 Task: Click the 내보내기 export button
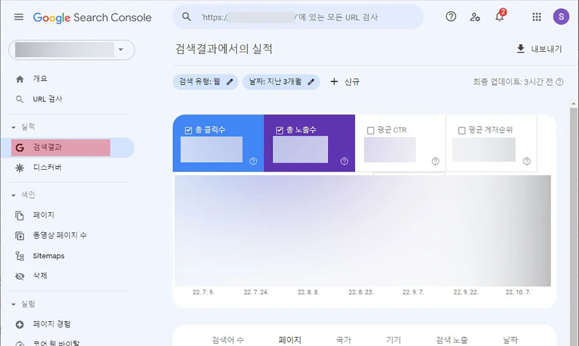pos(539,49)
